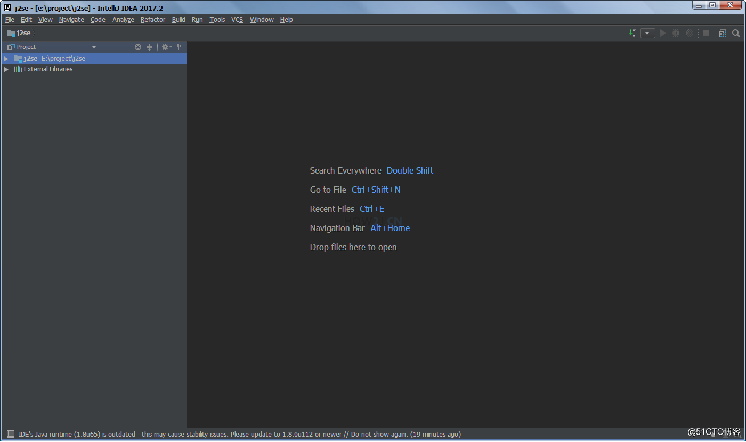Maximize the IntelliJ IDEA window
Viewport: 746px width, 442px height.
pyautogui.click(x=713, y=5)
